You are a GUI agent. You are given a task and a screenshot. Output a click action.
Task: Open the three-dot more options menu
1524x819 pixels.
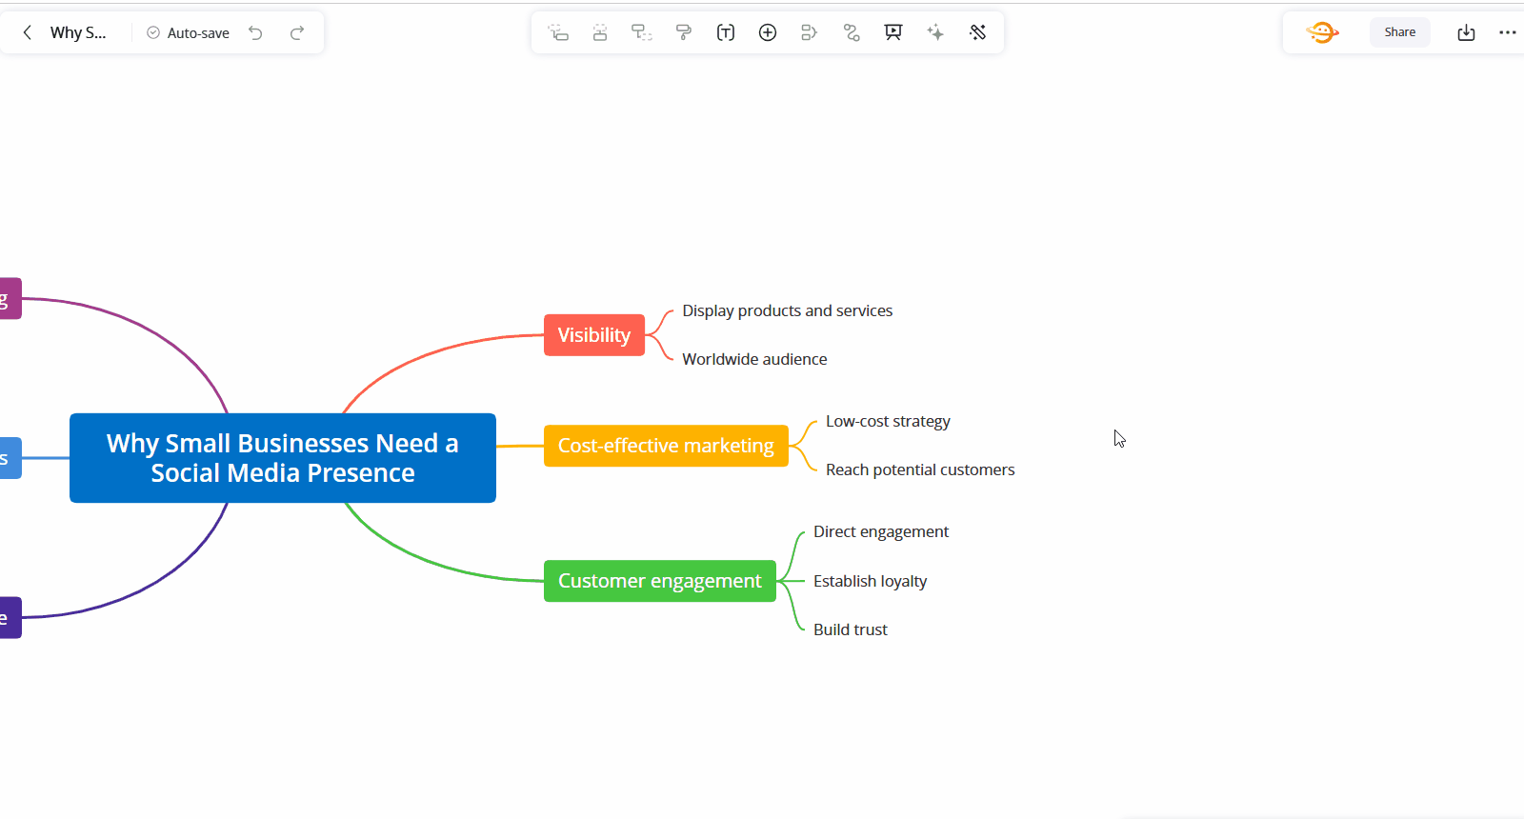1507,32
